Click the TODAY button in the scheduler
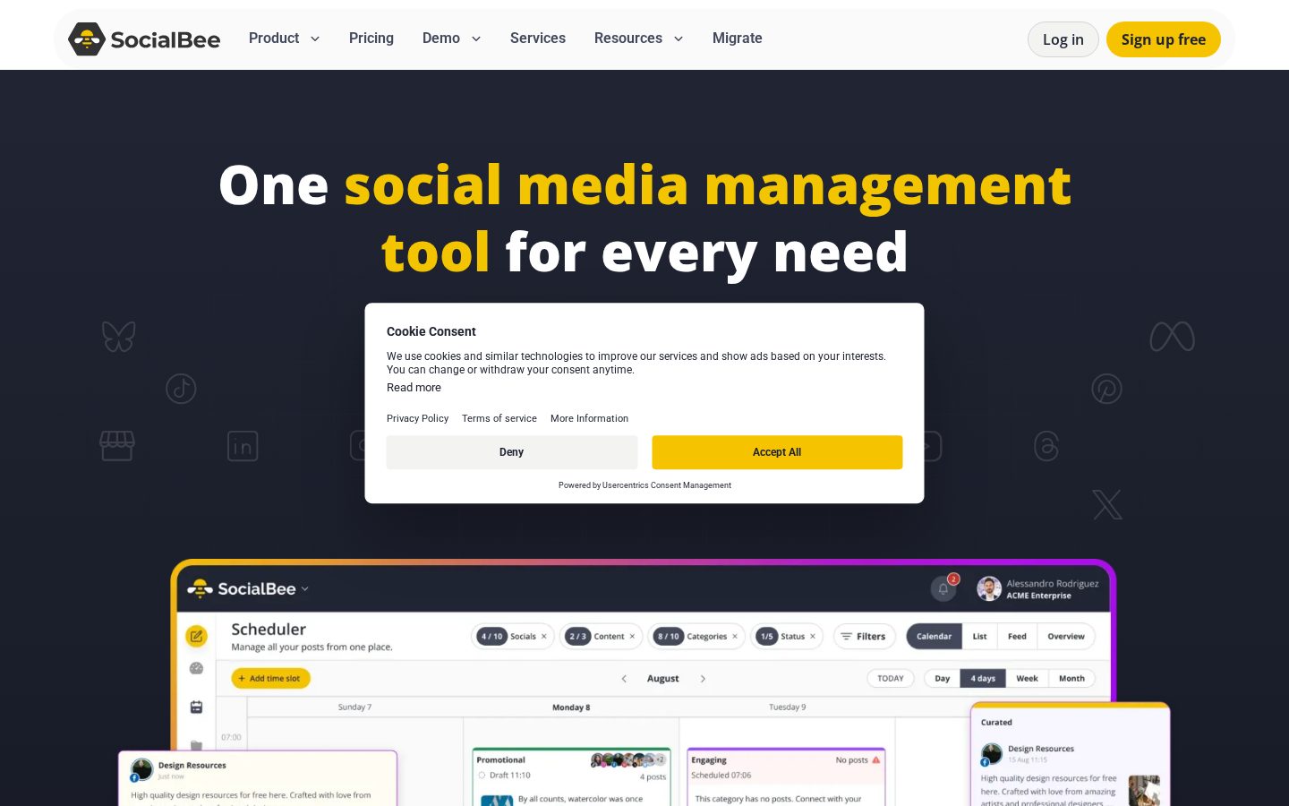 click(x=891, y=679)
